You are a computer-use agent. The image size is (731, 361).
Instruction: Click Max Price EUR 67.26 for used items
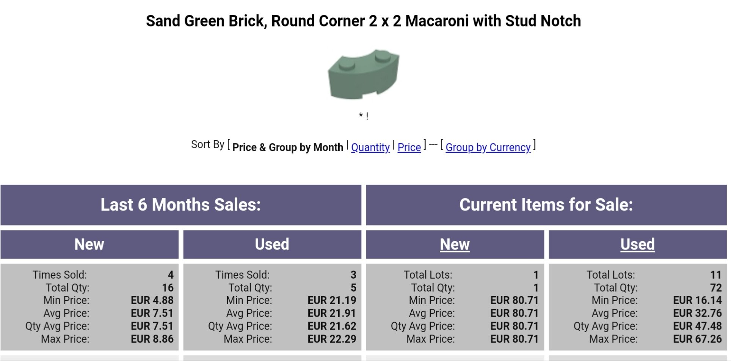[x=697, y=339]
